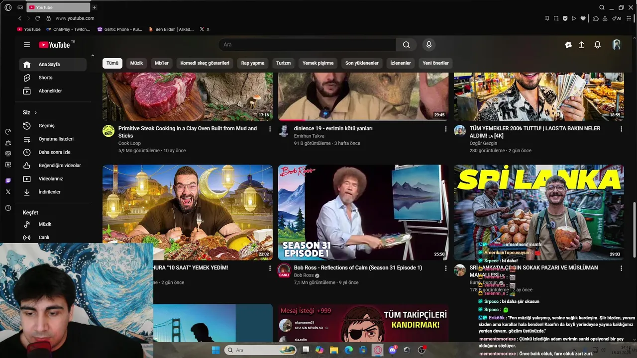The width and height of the screenshot is (637, 358).
Task: Open options for dinlence 19 video
Action: [x=446, y=129]
